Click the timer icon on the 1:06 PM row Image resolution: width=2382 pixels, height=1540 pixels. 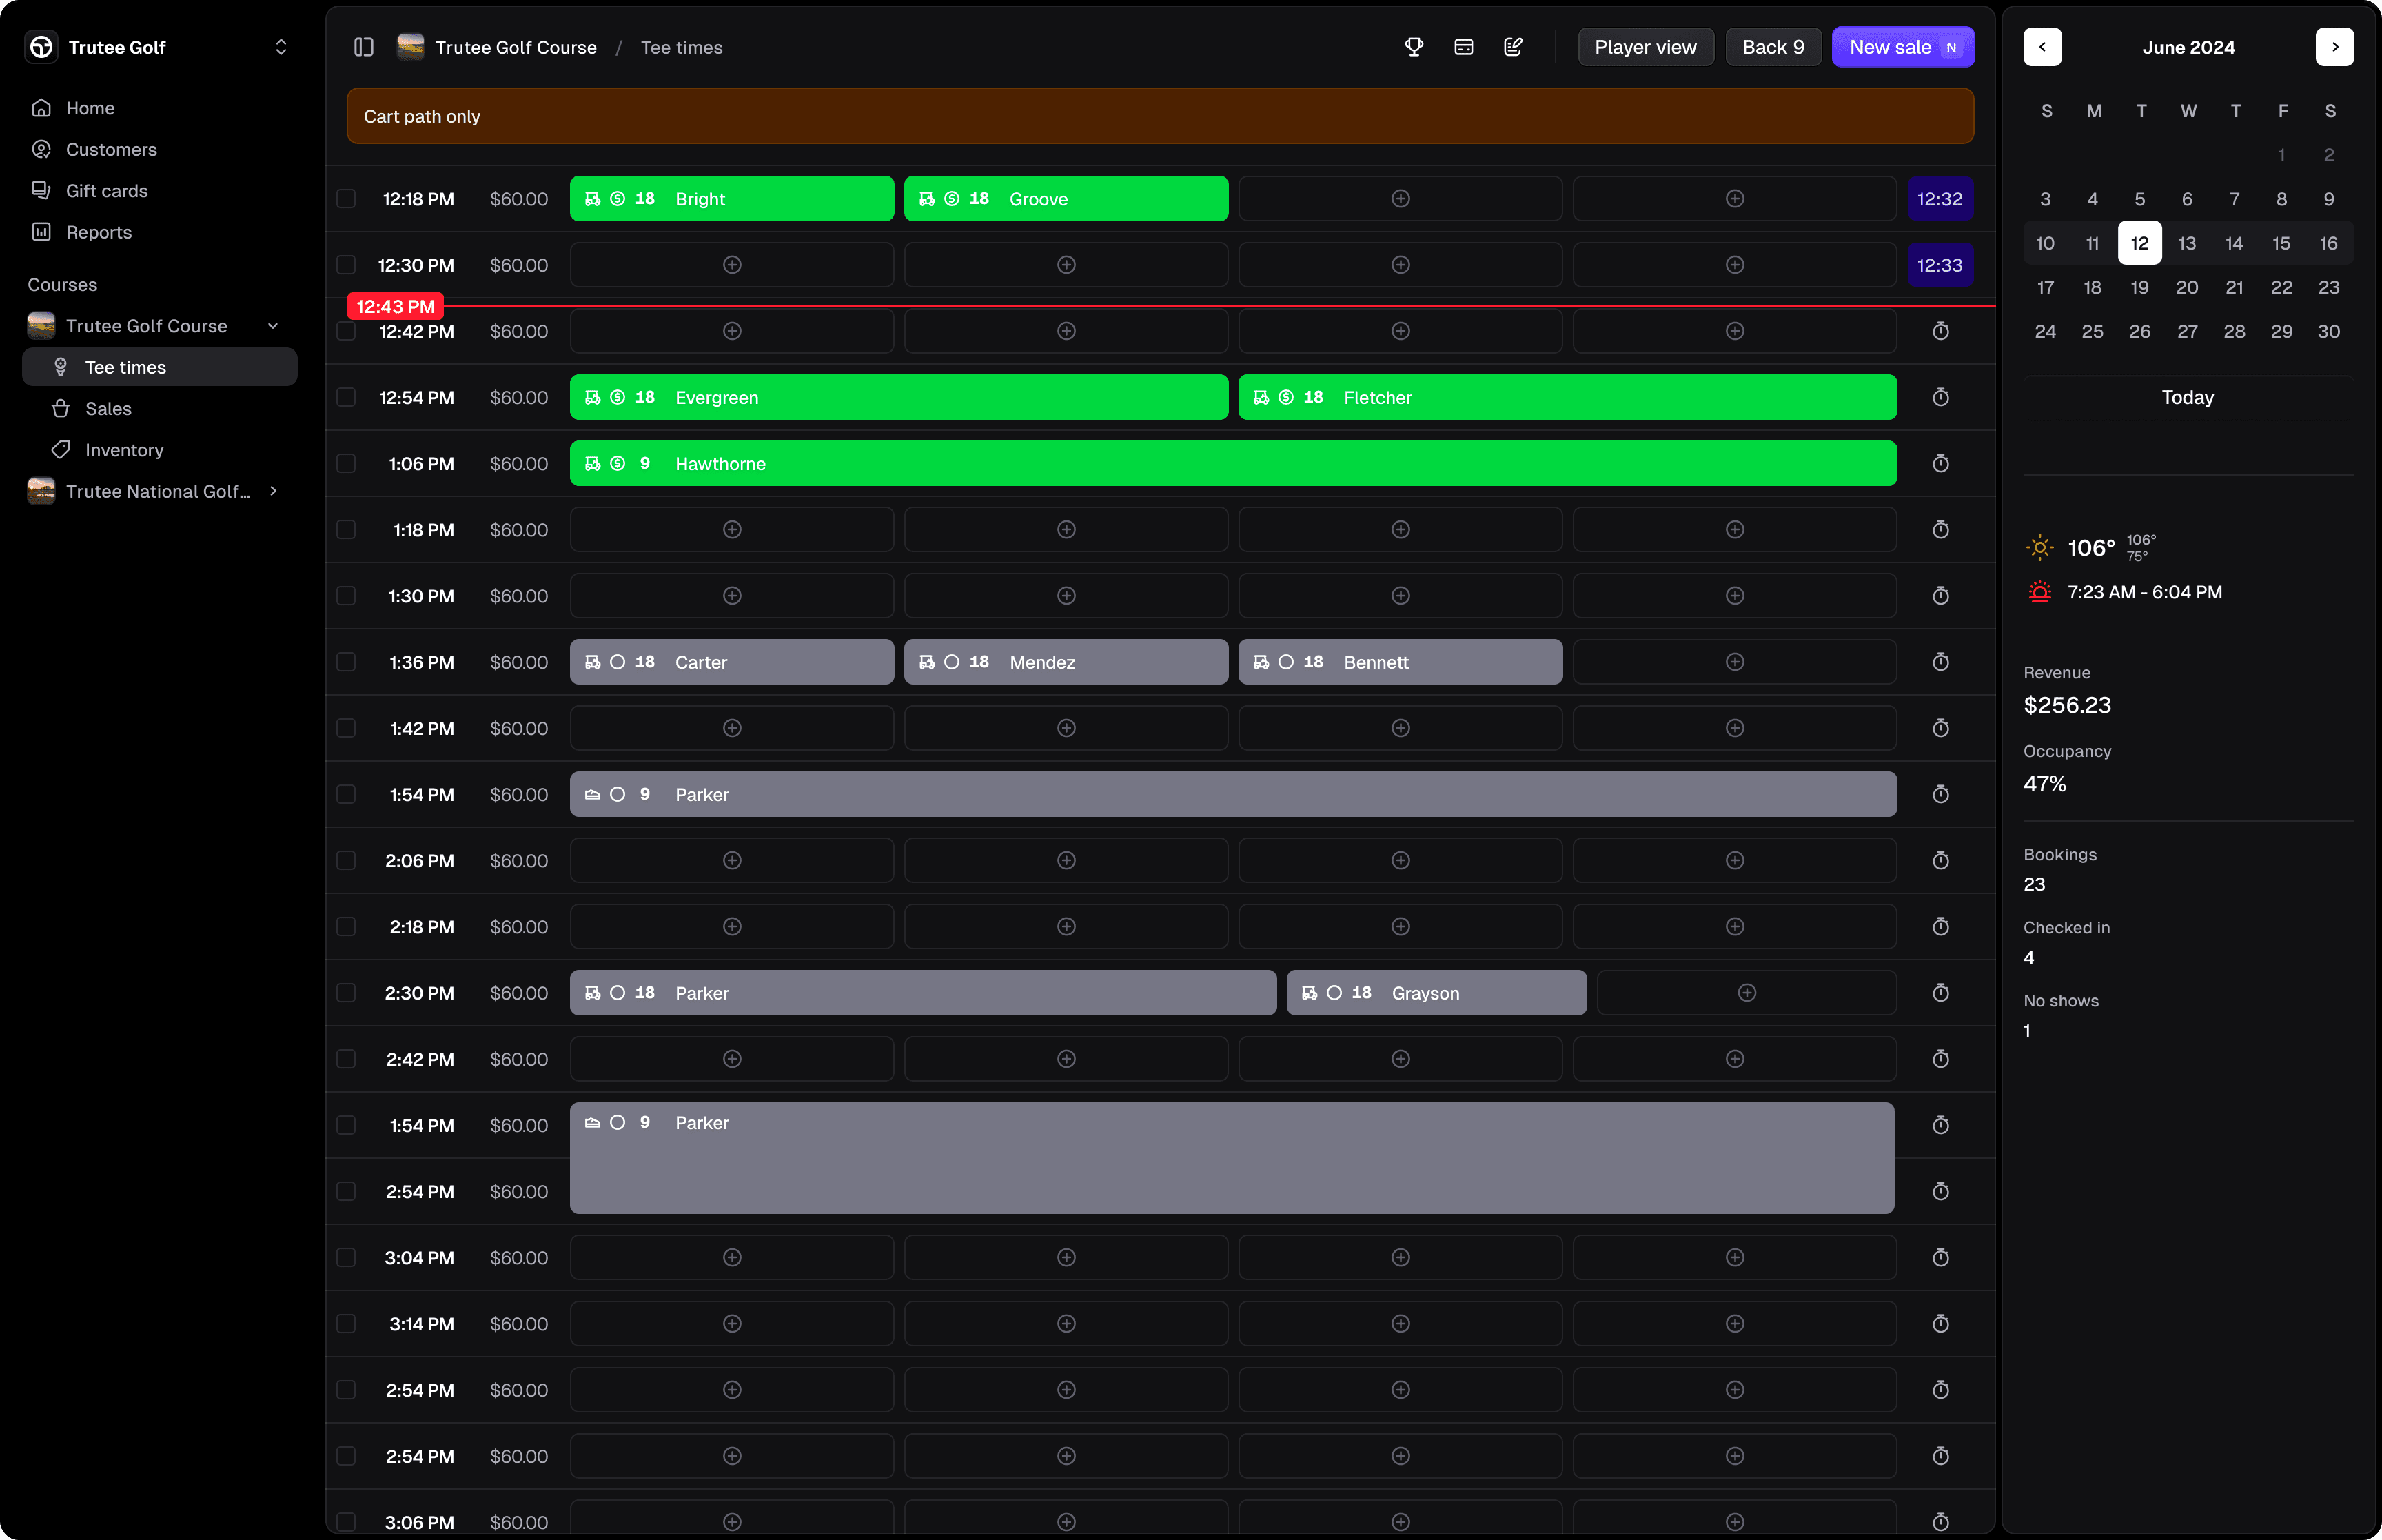(x=1940, y=463)
